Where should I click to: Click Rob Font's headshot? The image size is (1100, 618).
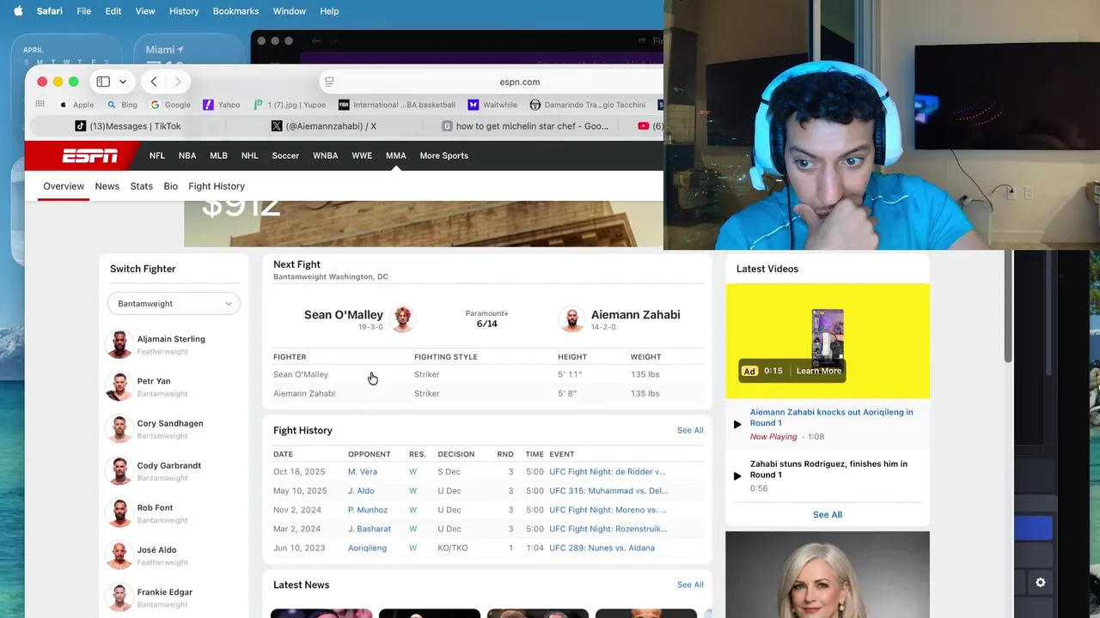119,513
